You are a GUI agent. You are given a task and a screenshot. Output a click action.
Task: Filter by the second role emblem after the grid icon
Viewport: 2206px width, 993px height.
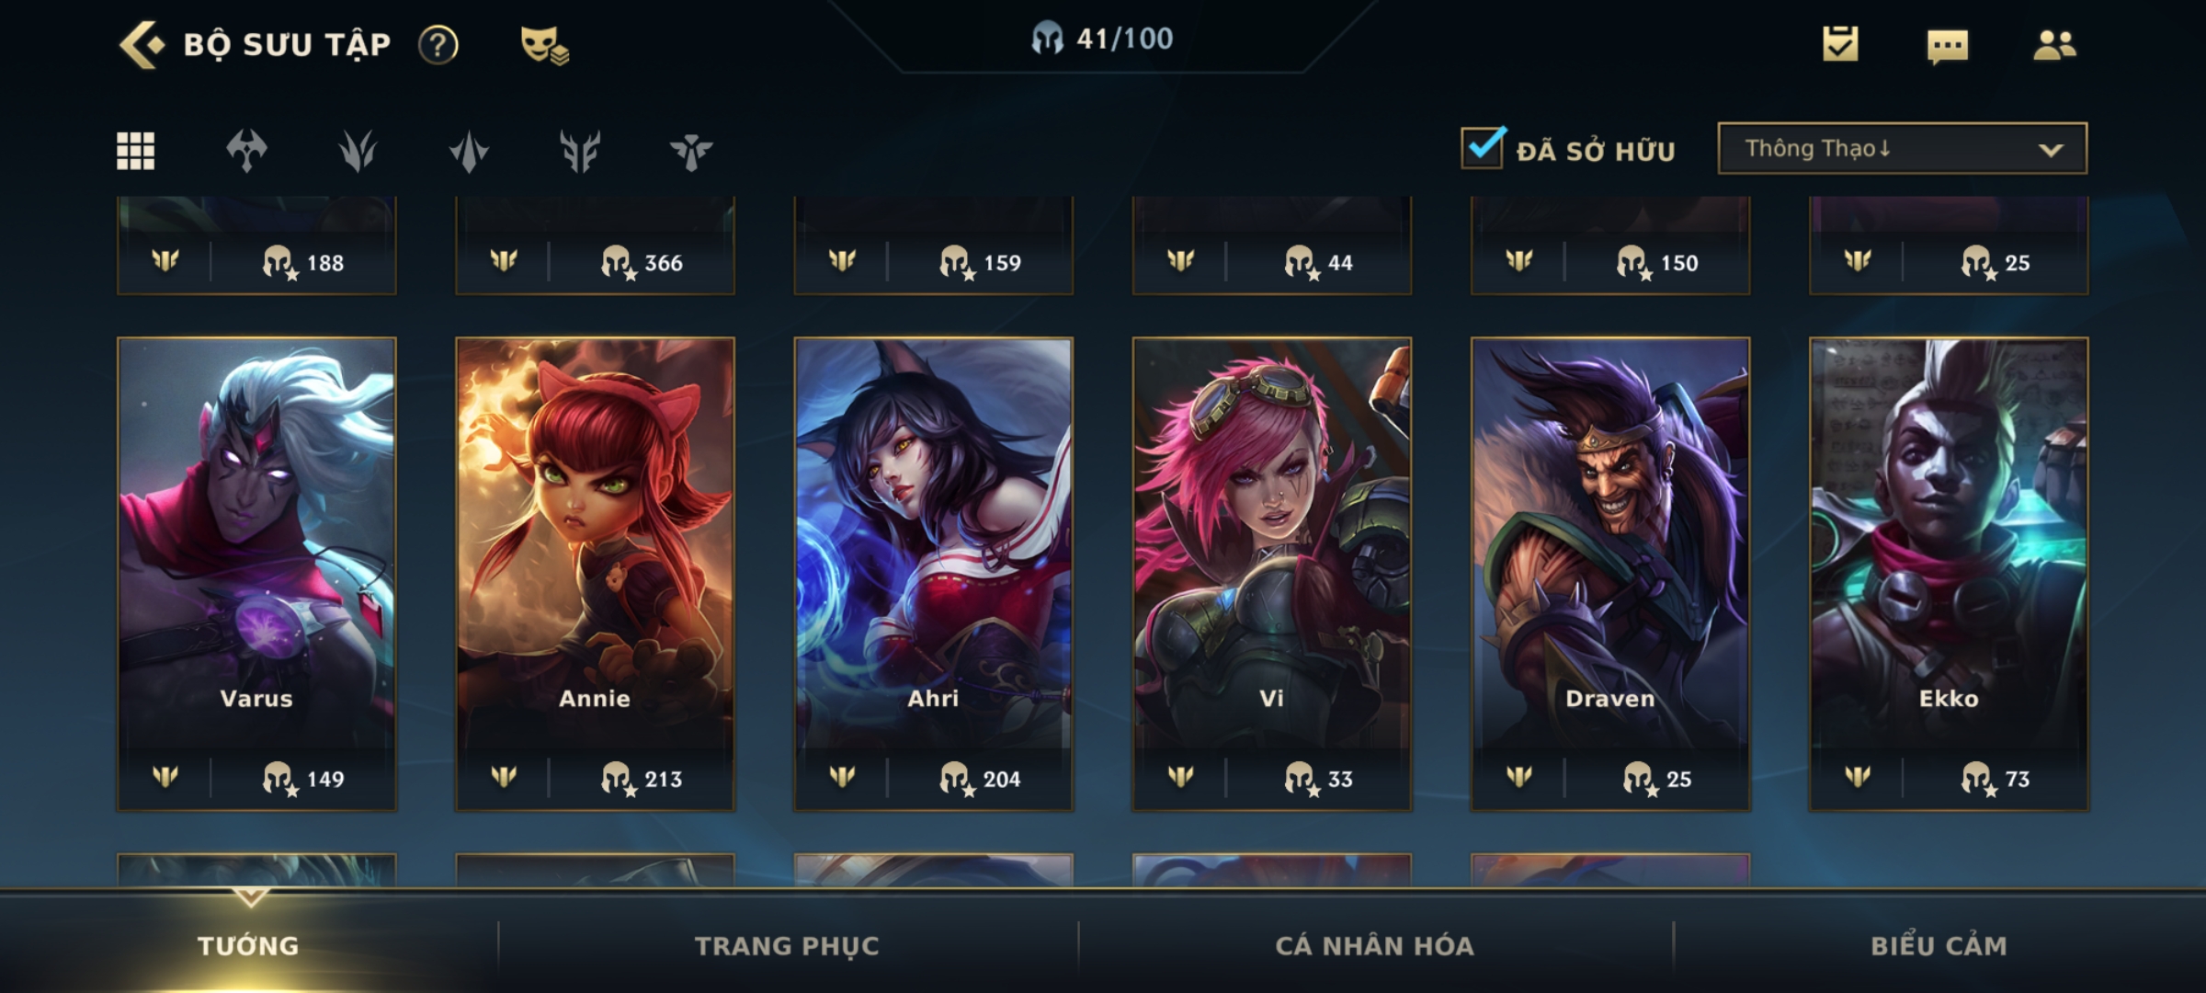358,151
